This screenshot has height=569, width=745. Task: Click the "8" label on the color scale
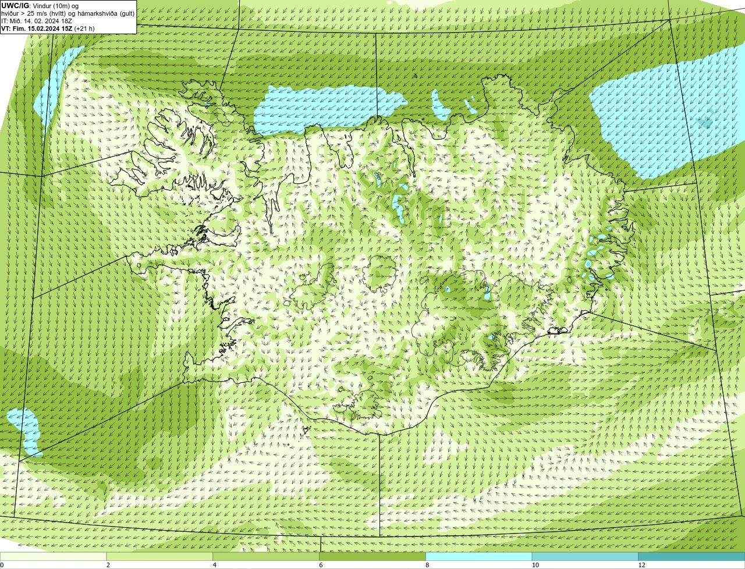pos(427,565)
